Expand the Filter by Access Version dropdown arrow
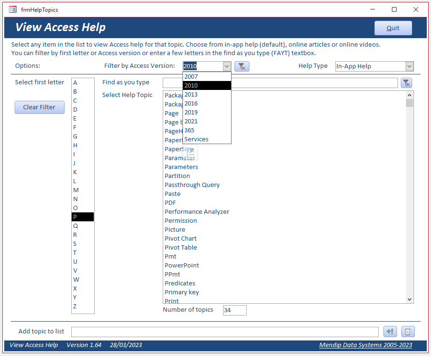Screen dimensions: 431x356 tap(227, 66)
